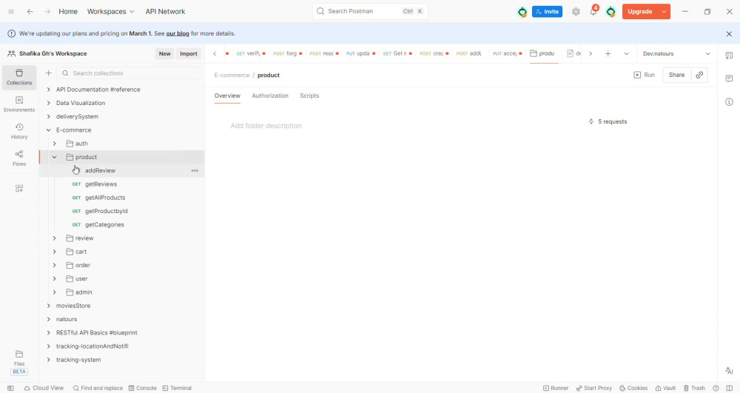Open the AI assistant icon
740x393 pixels.
(x=729, y=371)
